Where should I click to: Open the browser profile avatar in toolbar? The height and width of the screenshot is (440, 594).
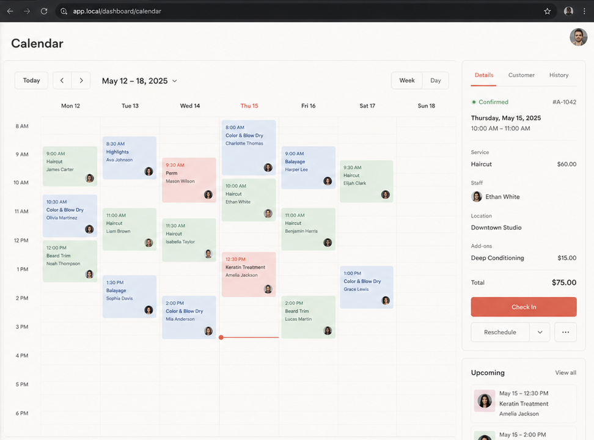pyautogui.click(x=568, y=12)
